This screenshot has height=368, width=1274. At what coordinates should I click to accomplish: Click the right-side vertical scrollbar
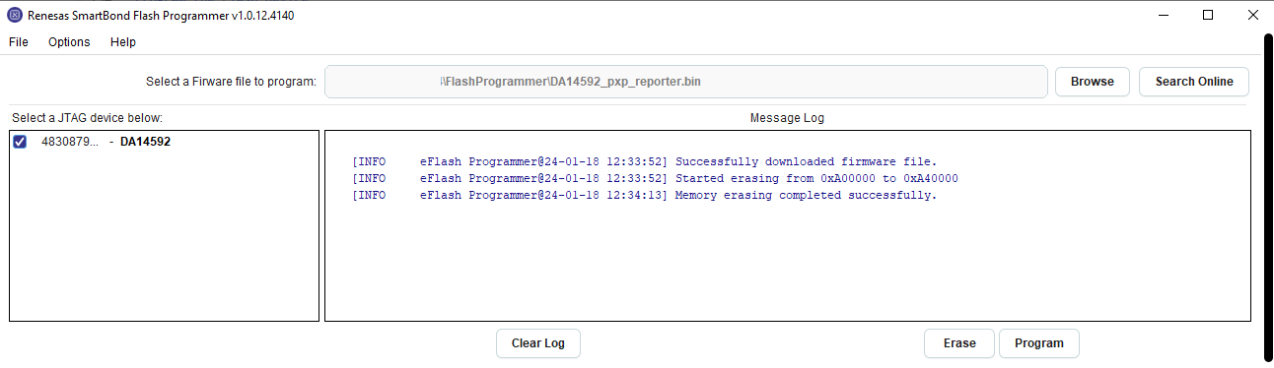(1268, 197)
